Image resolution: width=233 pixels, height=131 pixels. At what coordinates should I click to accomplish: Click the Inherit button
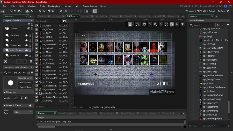pos(21,61)
